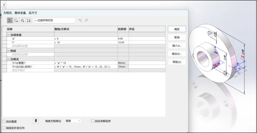
Task: Select the IIF equation formula cell
Action: pos(86,67)
